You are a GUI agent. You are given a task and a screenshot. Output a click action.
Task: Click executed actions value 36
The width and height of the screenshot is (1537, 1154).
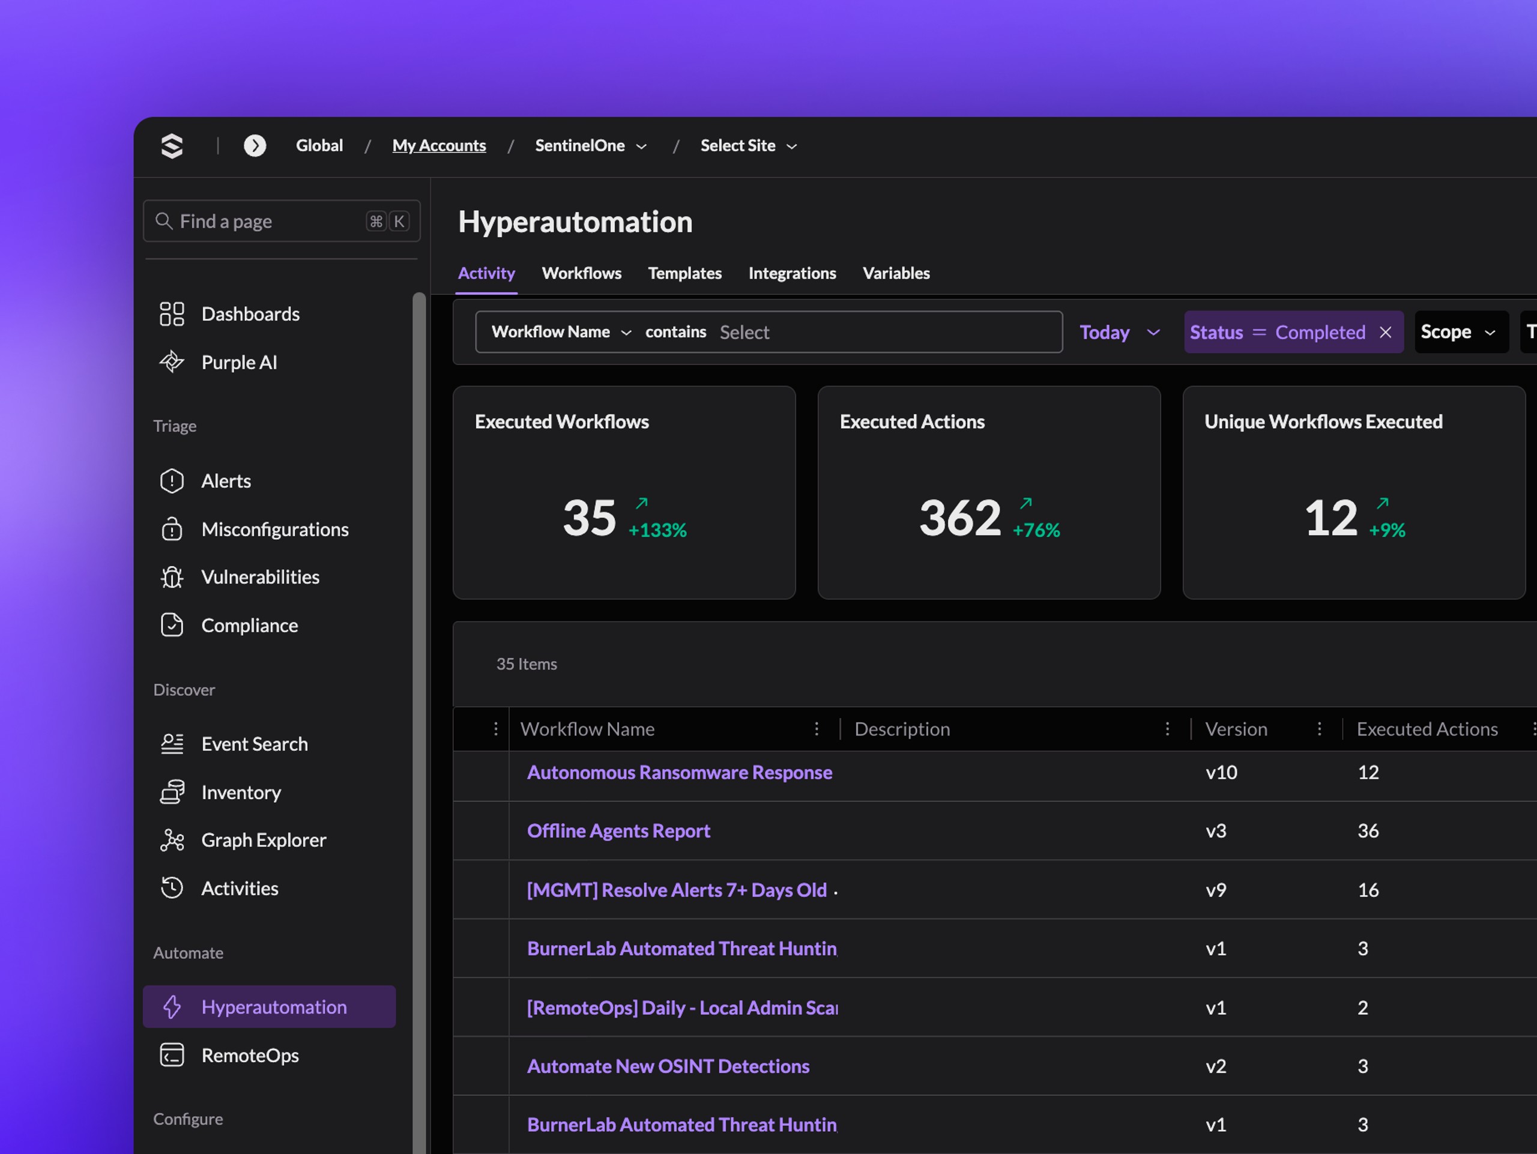[1368, 831]
